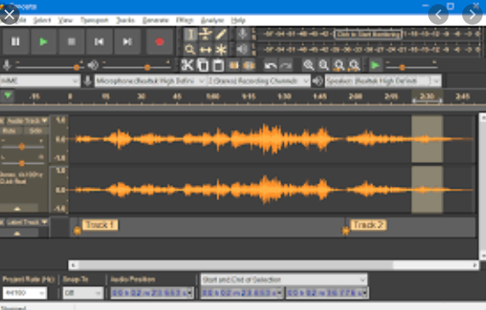The height and width of the screenshot is (310, 486).
Task: Open the MME audio host dropdown
Action: (40, 82)
